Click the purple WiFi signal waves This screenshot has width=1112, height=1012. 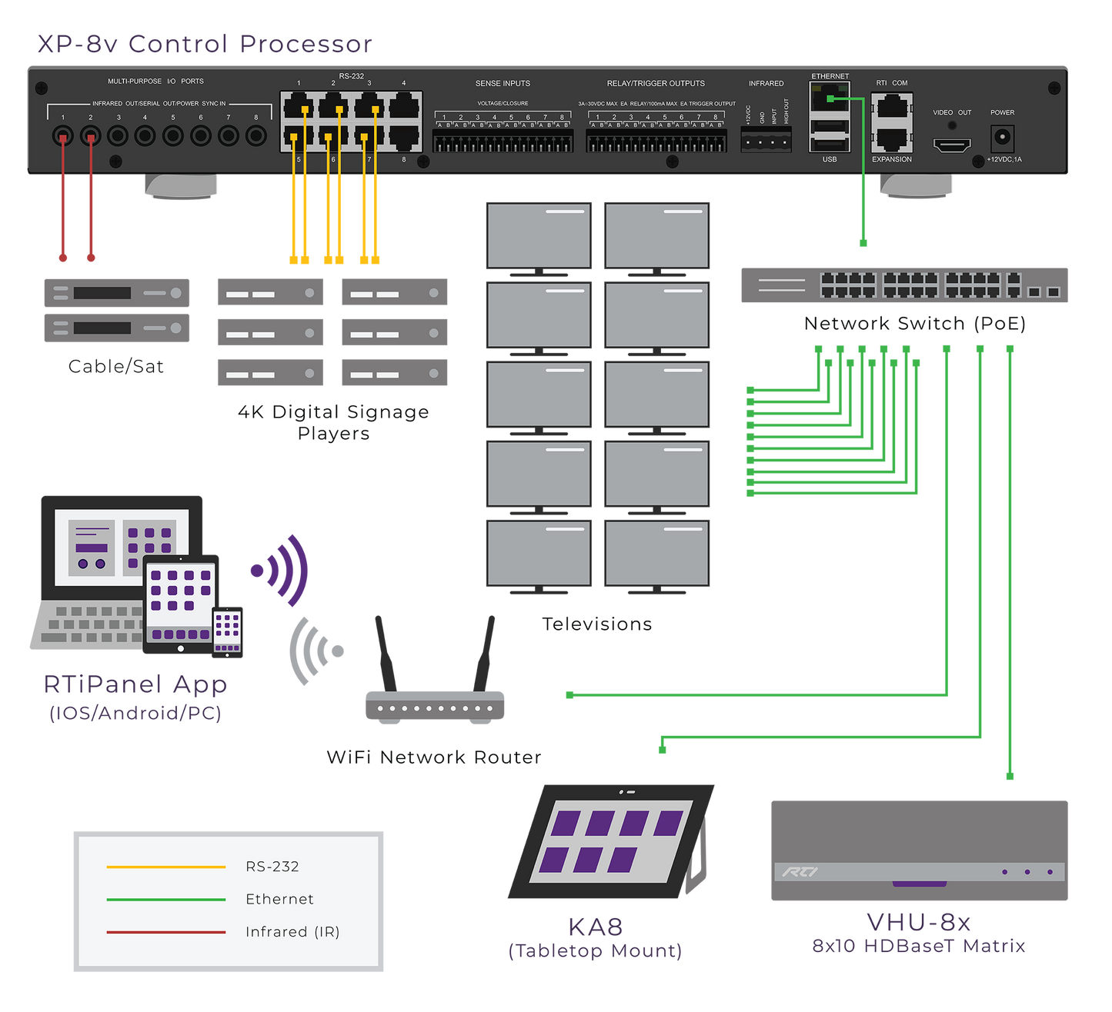[x=281, y=571]
